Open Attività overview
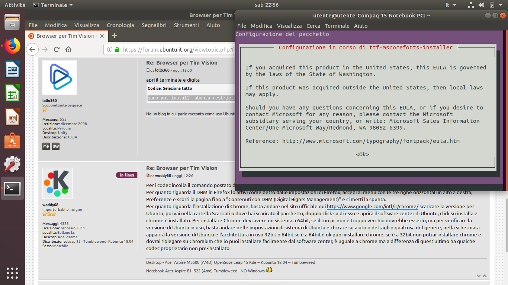 [x=15, y=5]
